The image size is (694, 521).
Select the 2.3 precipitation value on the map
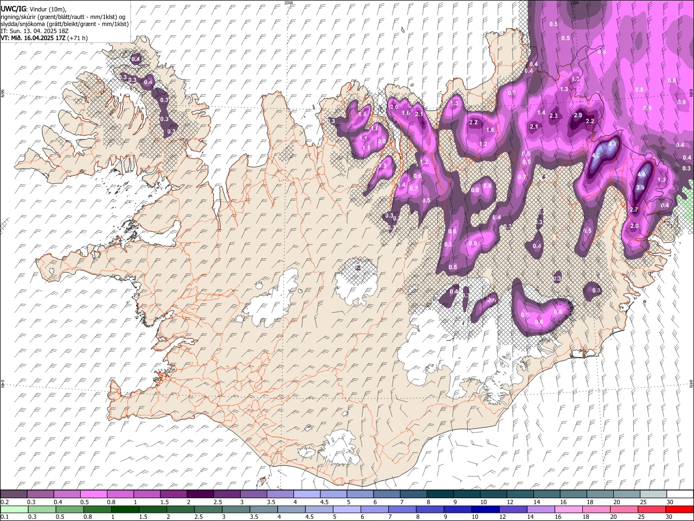[554, 116]
